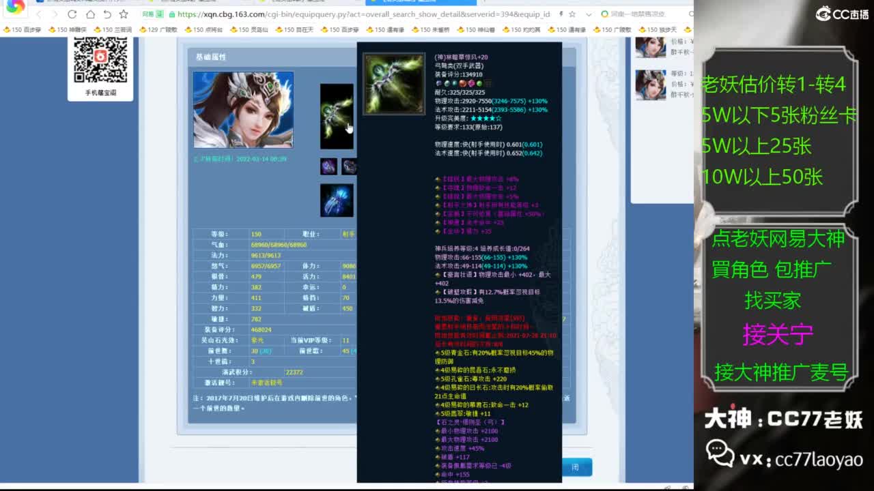Click the character portrait image

pyautogui.click(x=243, y=110)
